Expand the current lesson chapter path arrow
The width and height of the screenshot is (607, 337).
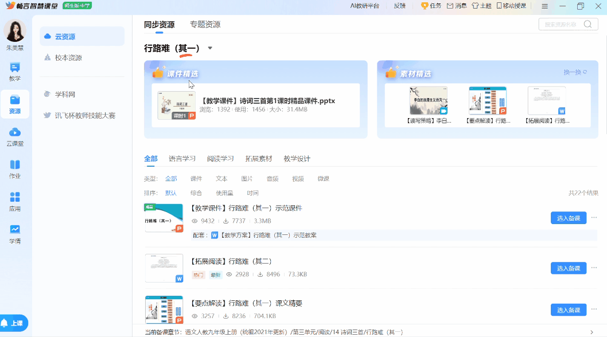point(592,332)
